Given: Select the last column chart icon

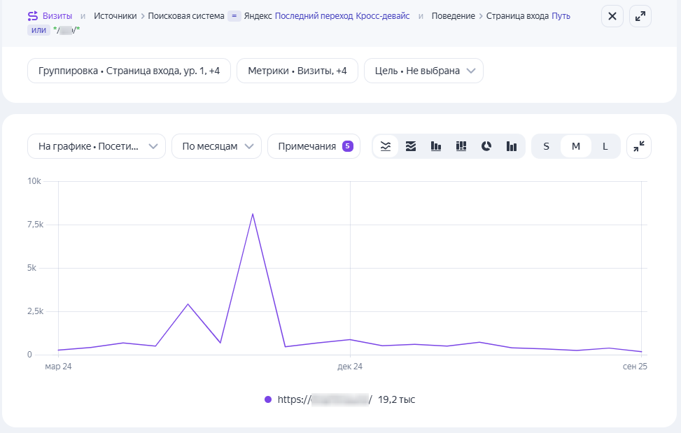Looking at the screenshot, I should pyautogui.click(x=512, y=146).
